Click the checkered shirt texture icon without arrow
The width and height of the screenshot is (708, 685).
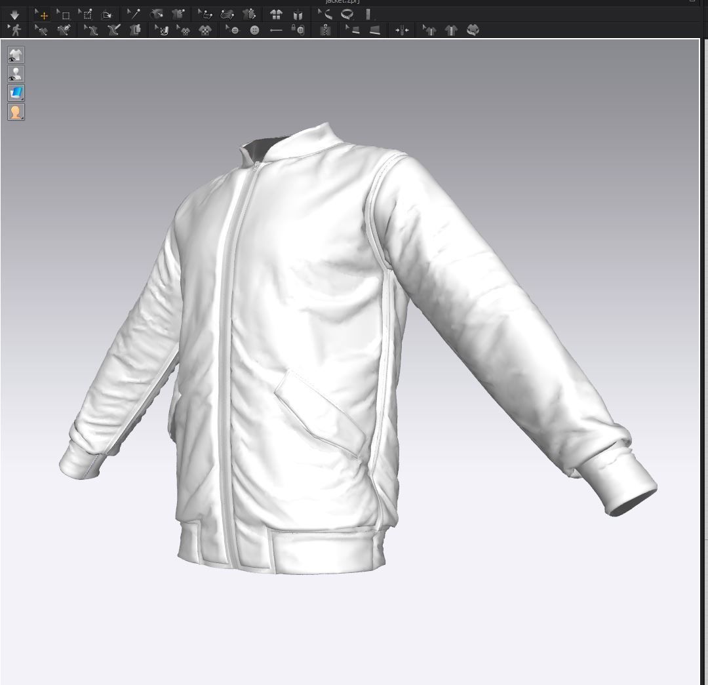click(205, 30)
